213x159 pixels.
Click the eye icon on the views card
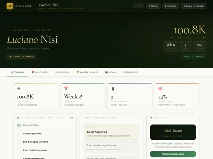click(x=19, y=89)
